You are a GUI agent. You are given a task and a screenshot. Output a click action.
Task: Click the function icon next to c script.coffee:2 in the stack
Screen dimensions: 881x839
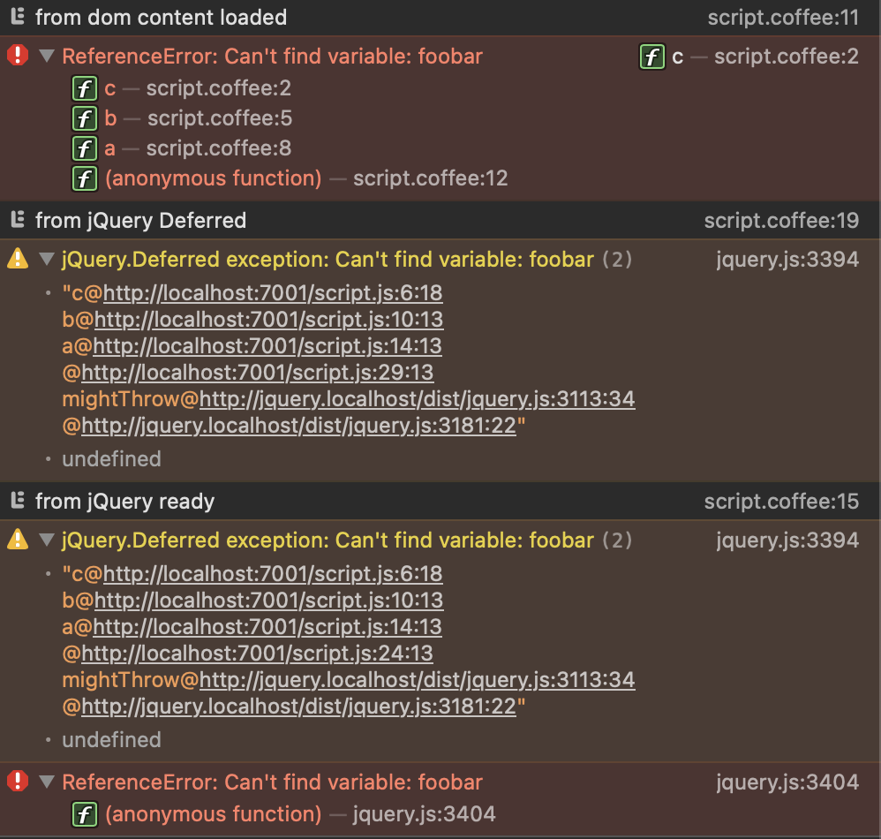coord(84,88)
